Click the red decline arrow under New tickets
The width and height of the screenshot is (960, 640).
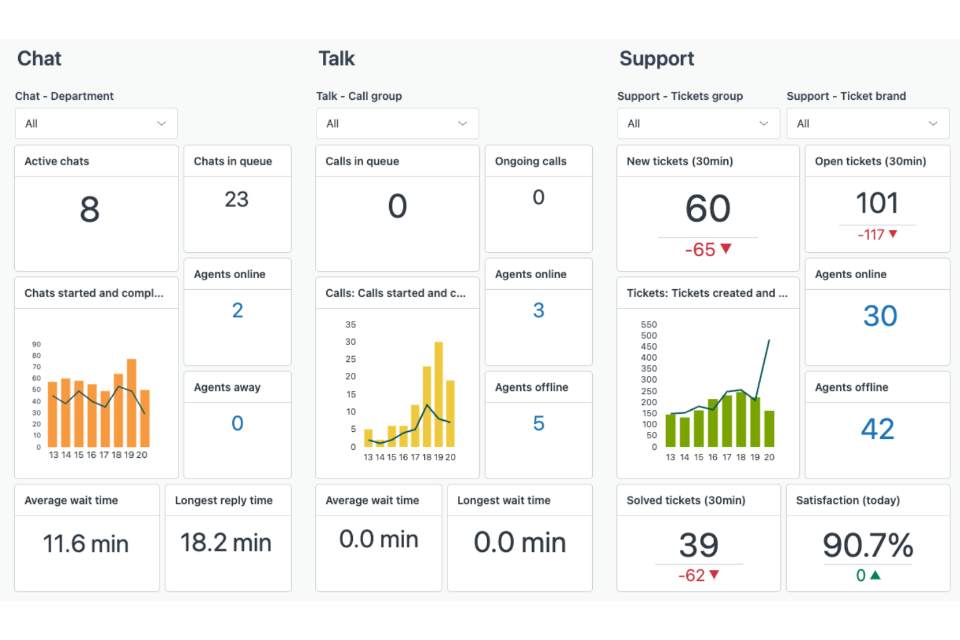coord(725,249)
